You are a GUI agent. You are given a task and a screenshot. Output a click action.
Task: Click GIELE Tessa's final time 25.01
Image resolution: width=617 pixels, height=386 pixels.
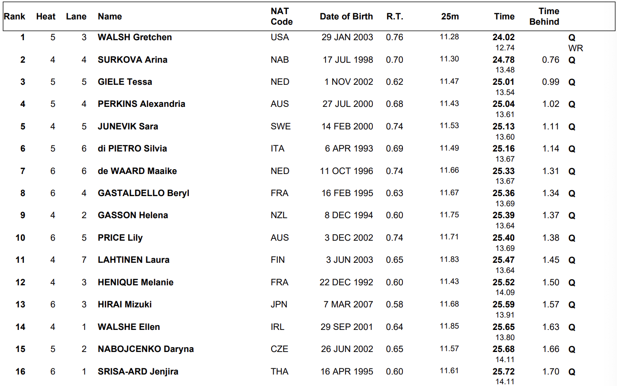click(x=503, y=82)
